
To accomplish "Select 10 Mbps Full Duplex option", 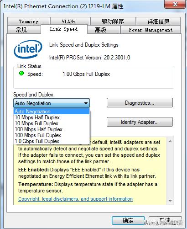I will pos(52,123).
